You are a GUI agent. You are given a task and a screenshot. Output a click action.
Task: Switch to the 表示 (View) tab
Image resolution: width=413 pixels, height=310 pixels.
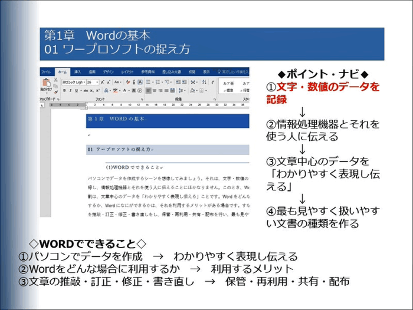(x=206, y=72)
